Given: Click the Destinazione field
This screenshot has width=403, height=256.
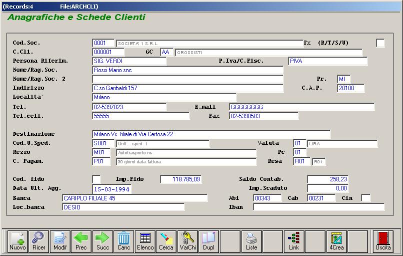Looking at the screenshot, I should point(211,134).
